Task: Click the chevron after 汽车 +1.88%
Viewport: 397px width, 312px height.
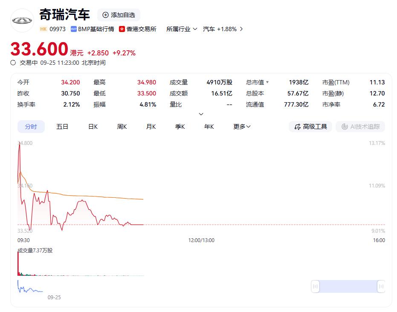Action: 241,29
